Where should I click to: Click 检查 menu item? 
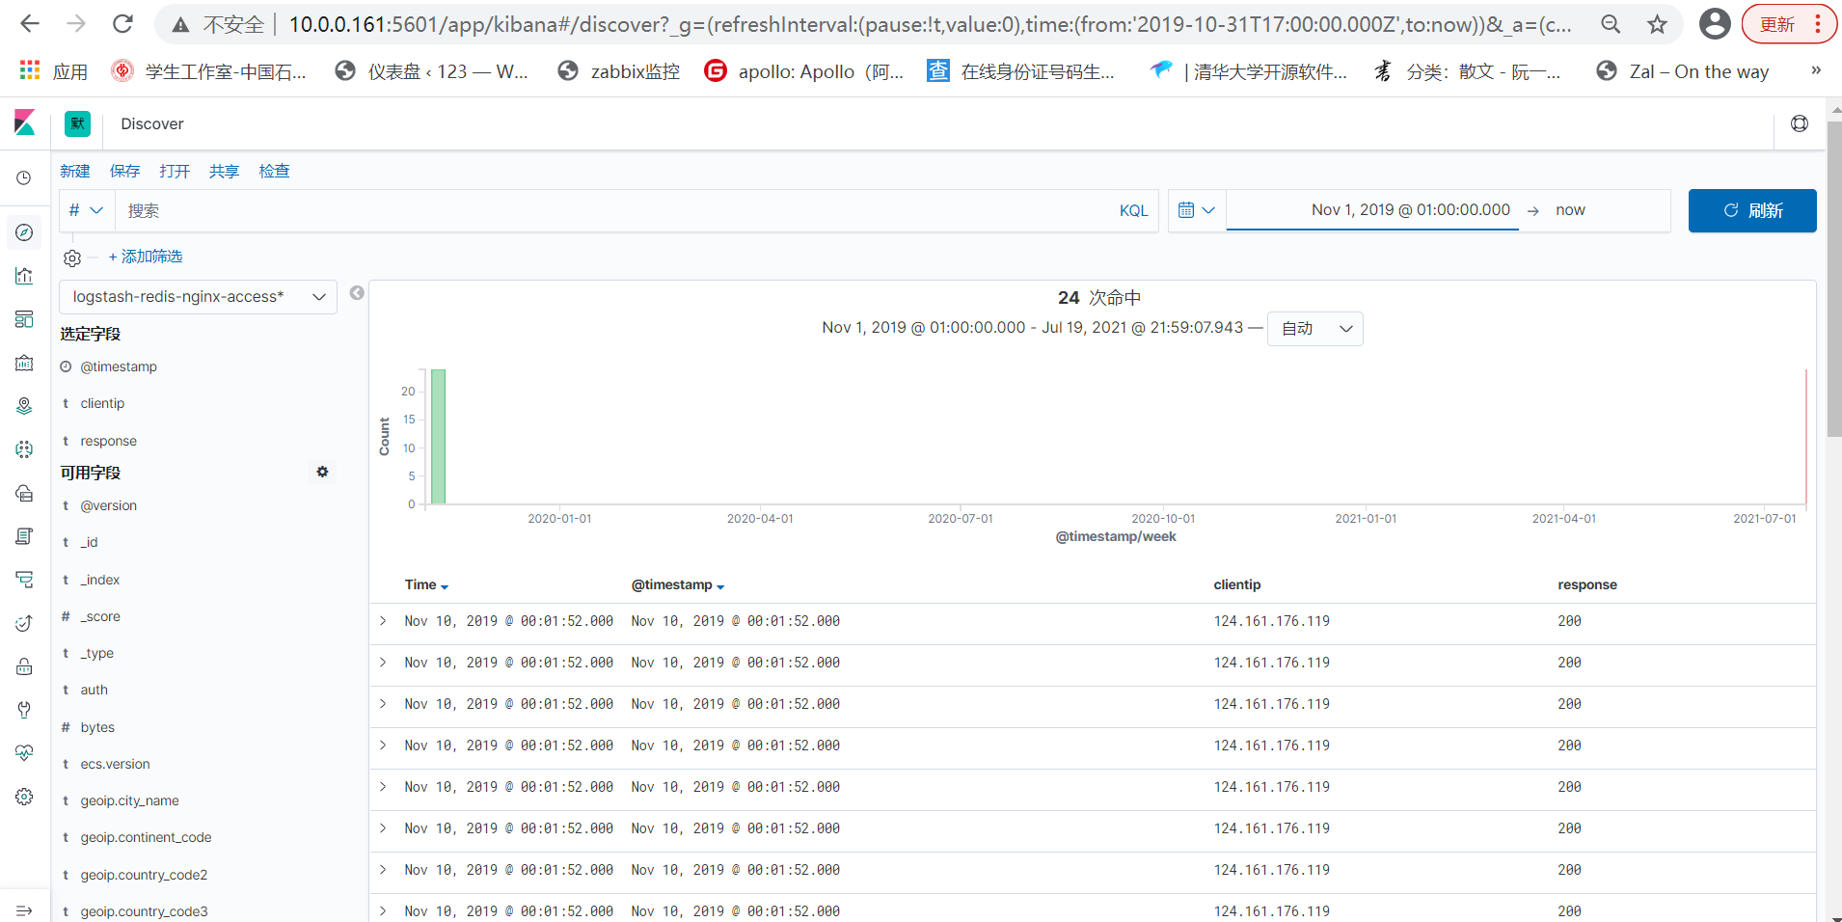tap(274, 171)
